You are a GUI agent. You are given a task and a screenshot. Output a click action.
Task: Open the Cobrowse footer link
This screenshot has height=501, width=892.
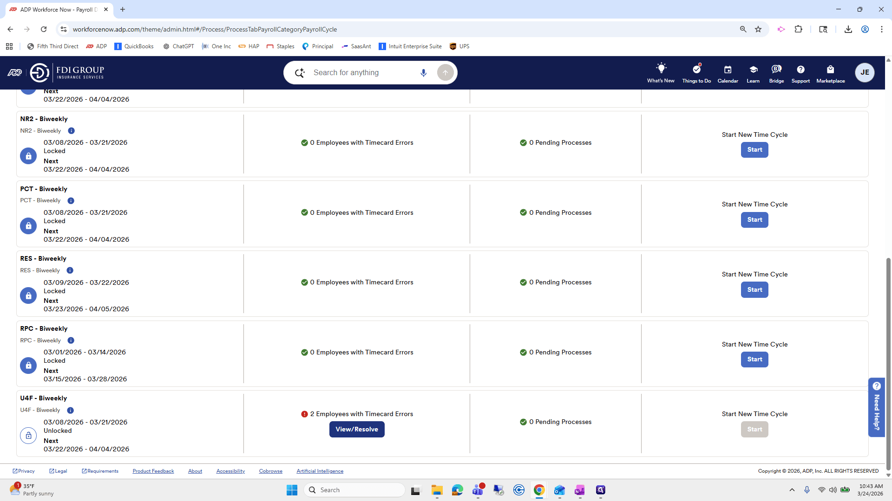coord(271,471)
